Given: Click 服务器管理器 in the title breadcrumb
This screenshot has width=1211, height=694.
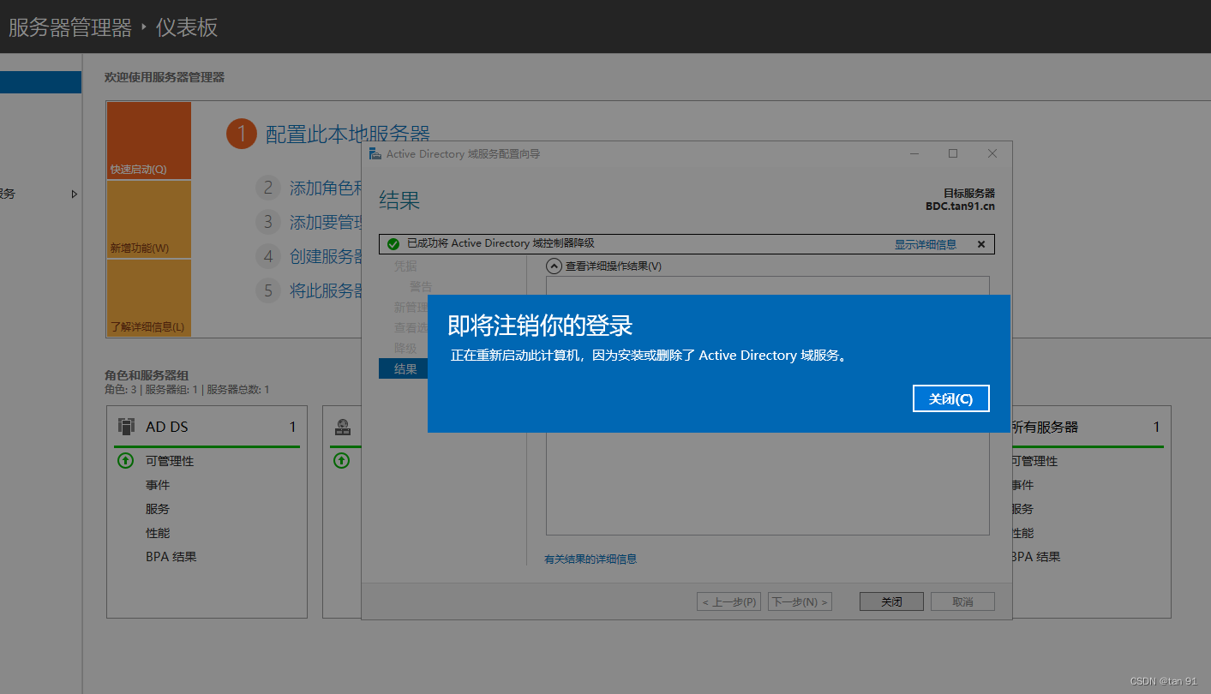Looking at the screenshot, I should (70, 27).
